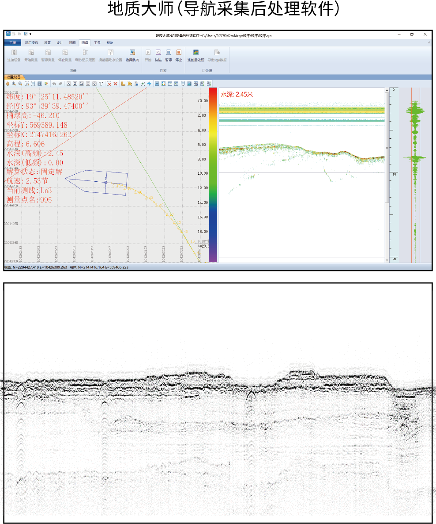Select the pan hand tool
The height and width of the screenshot is (524, 436).
pyautogui.click(x=8, y=84)
